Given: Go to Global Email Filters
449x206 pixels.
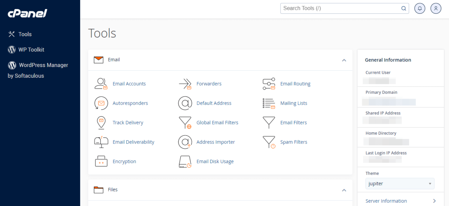Looking at the screenshot, I should [217, 123].
